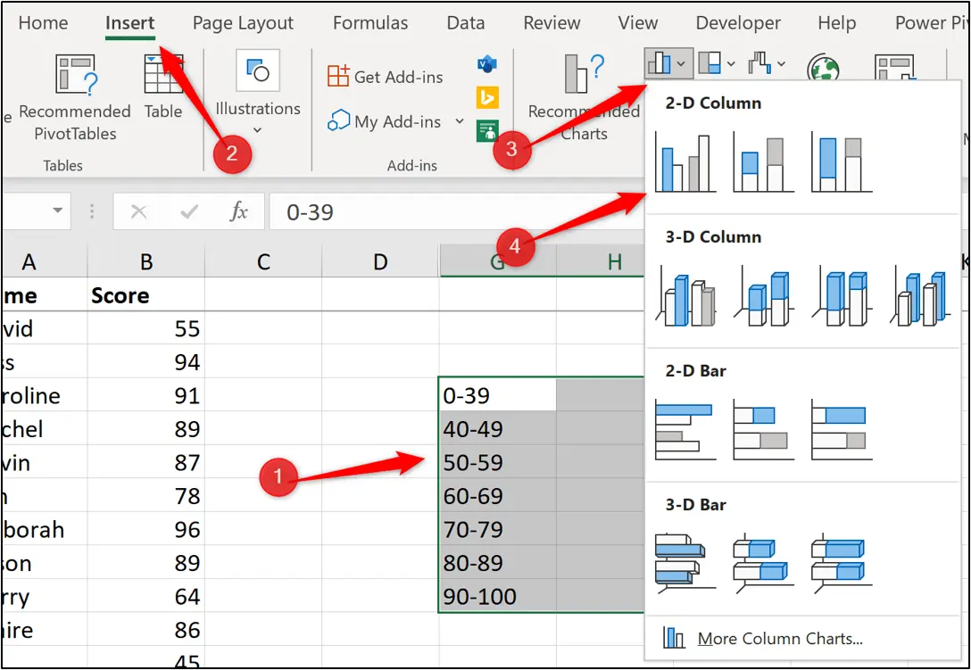Start the People Graph add-in
Screen dimensions: 971x670
pos(485,130)
